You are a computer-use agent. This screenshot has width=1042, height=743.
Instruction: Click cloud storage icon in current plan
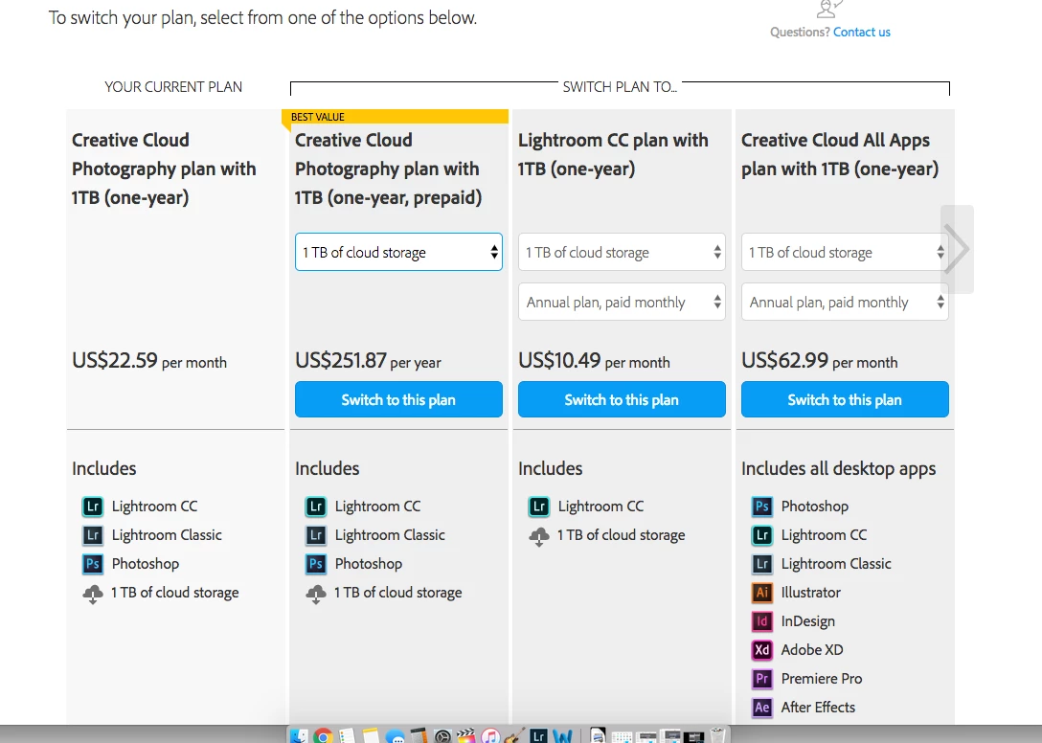click(x=92, y=594)
